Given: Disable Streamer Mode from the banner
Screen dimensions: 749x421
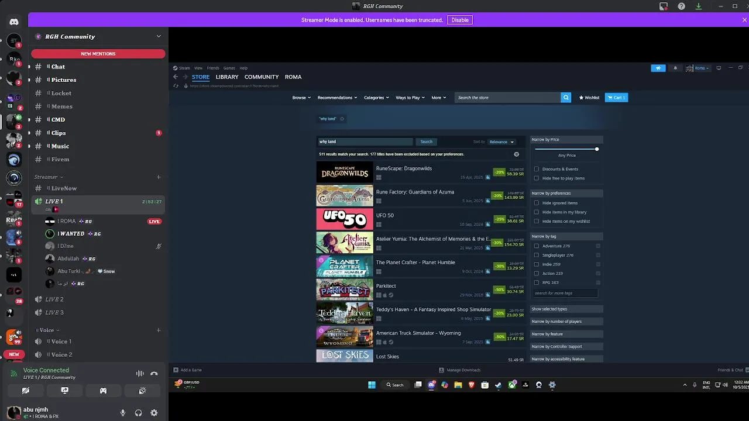Looking at the screenshot, I should 460,20.
